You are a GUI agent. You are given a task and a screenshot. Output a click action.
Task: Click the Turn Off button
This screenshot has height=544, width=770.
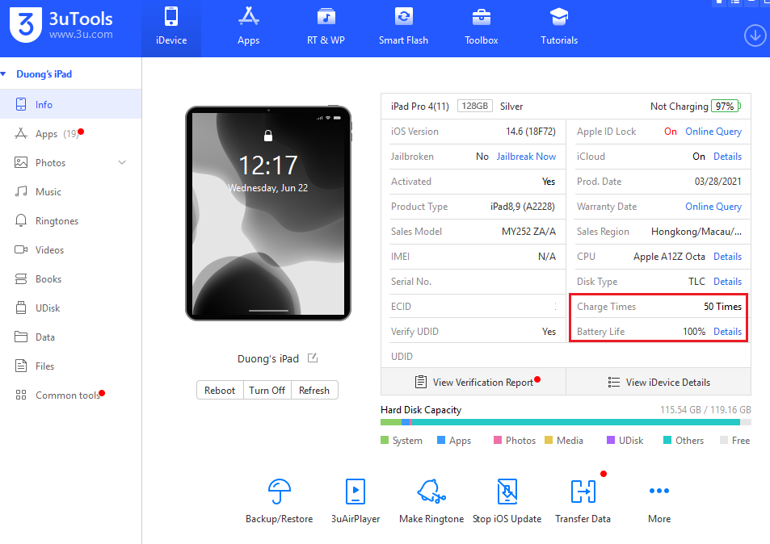tap(267, 390)
